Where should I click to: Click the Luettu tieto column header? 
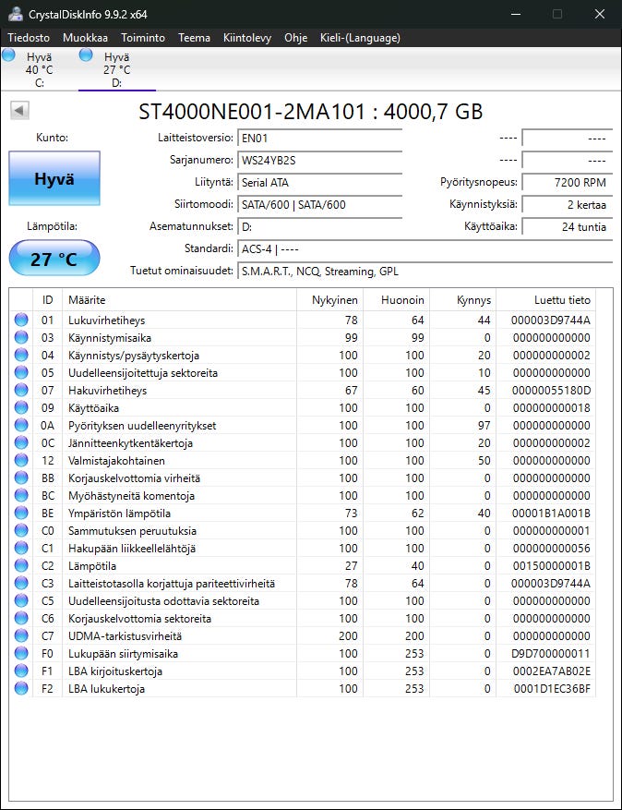[x=545, y=299]
